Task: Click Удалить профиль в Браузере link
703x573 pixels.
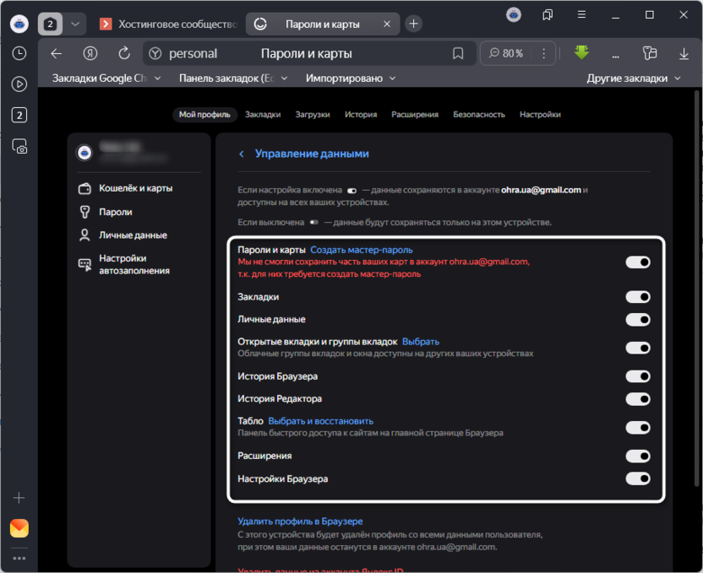Action: [x=300, y=522]
